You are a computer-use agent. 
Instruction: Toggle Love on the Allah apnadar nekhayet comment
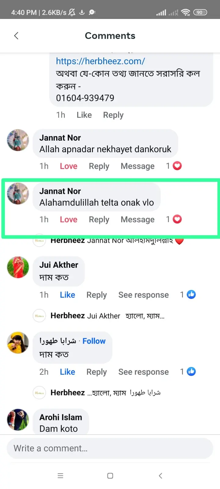point(68,166)
